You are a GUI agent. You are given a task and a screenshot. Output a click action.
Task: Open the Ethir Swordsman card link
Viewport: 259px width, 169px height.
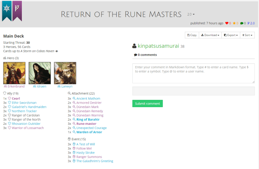tap(24, 103)
